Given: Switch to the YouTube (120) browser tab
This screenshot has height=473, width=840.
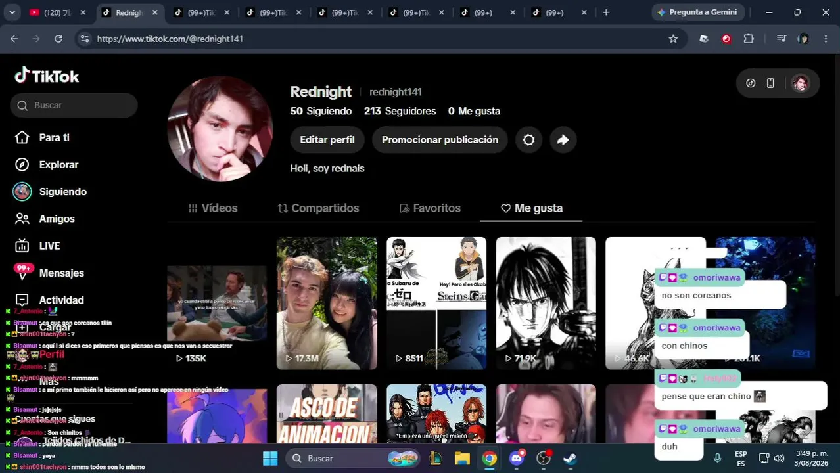Looking at the screenshot, I should 57,12.
